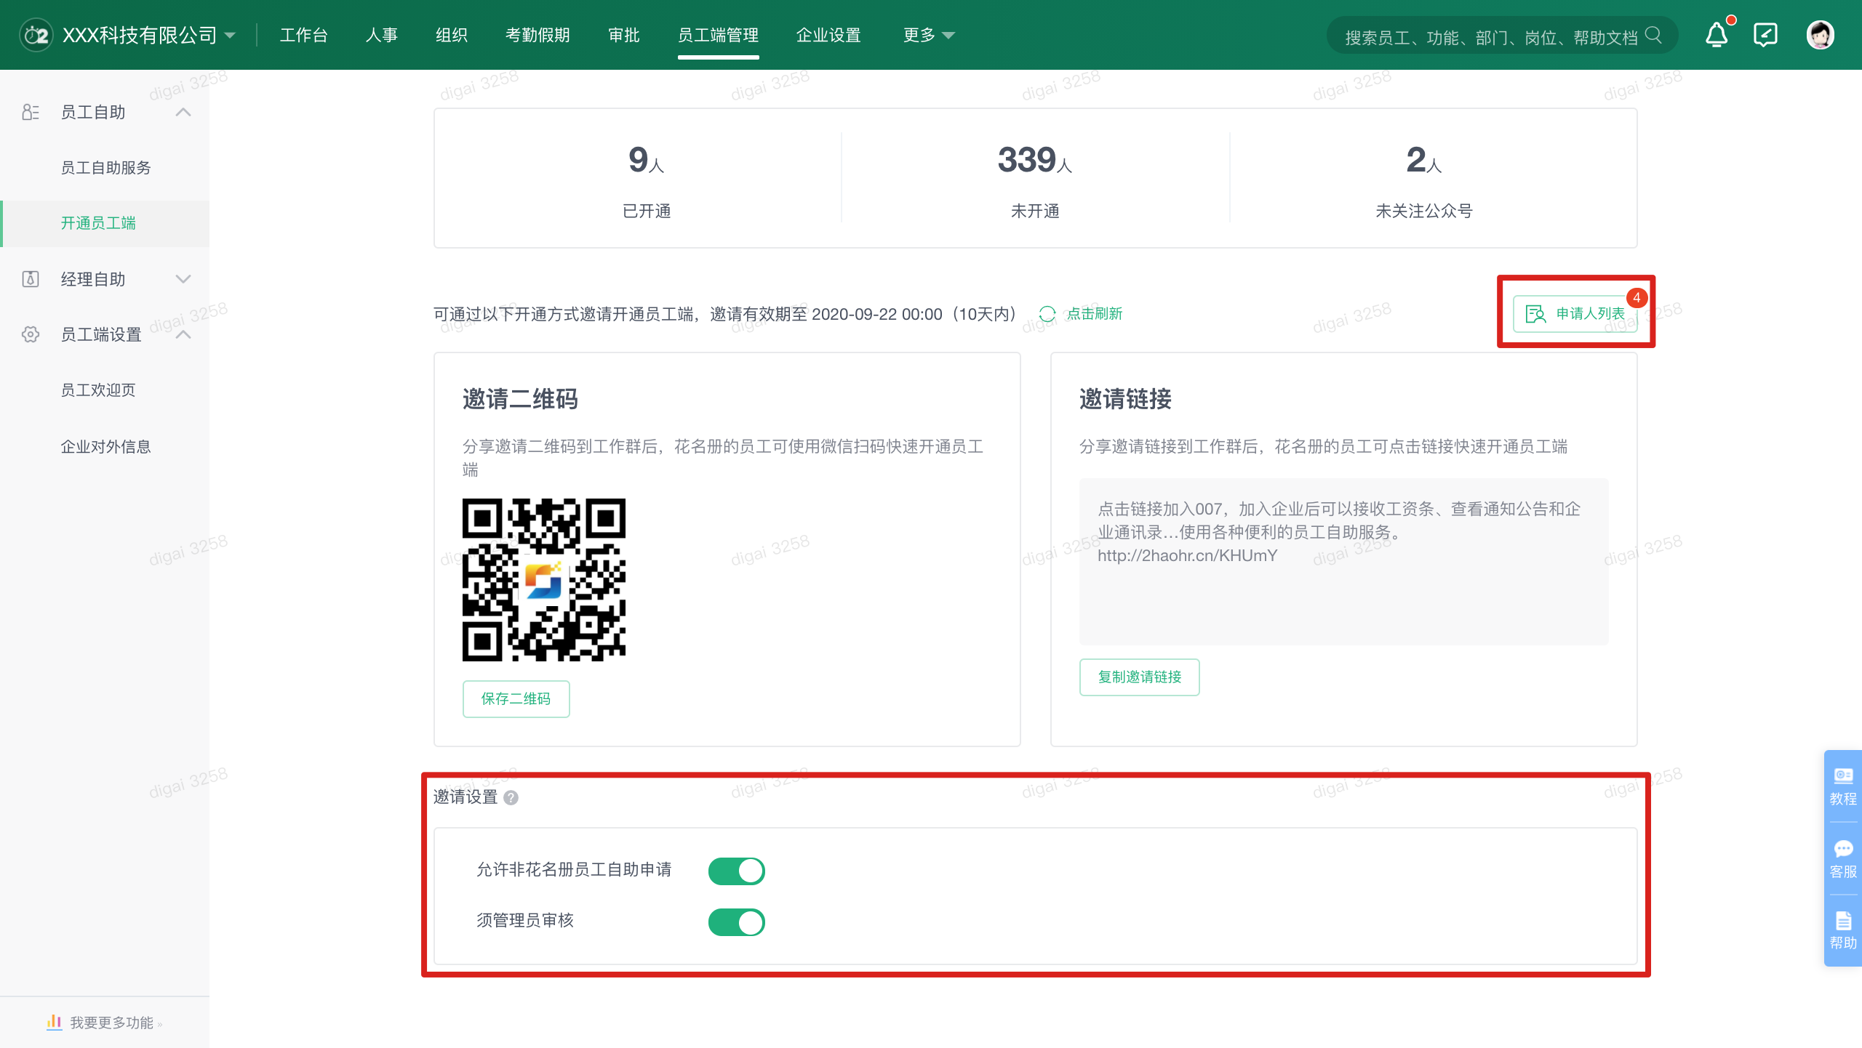Go to the 工作台 tab

tap(304, 35)
